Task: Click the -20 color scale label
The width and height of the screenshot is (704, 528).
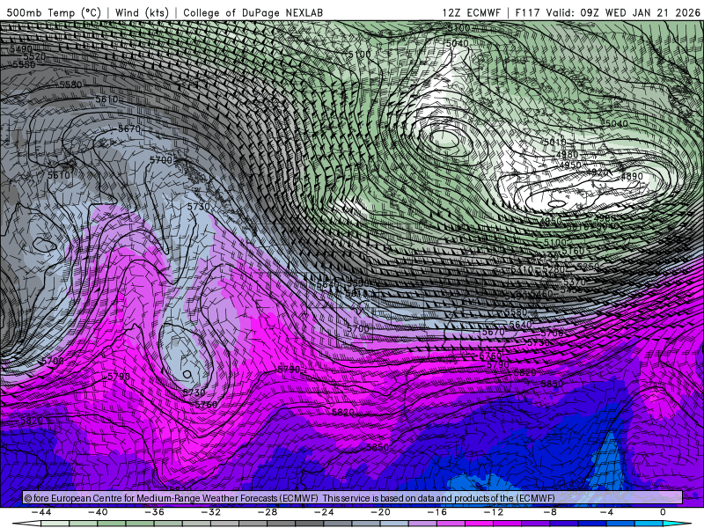Action: (380, 512)
